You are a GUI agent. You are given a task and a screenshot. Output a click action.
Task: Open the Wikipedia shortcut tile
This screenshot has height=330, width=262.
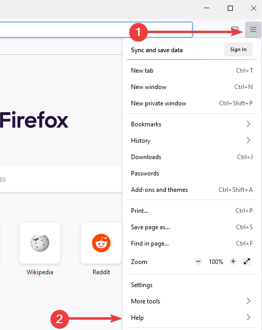[40, 243]
